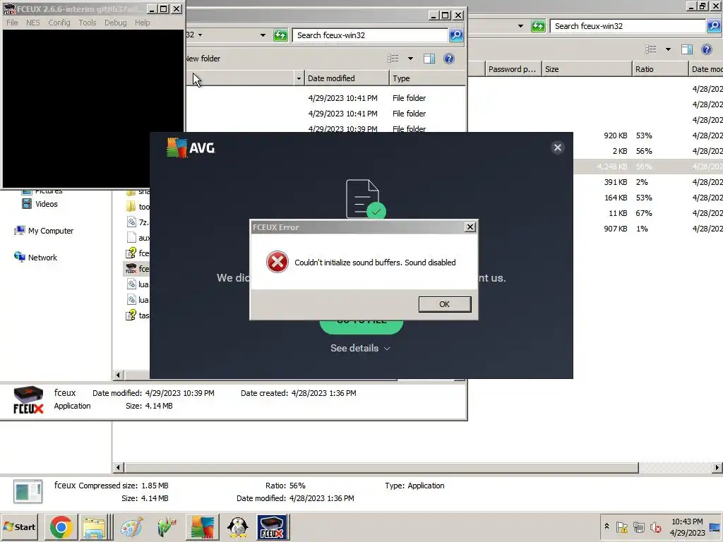Sort by Ratio column in the back window

point(660,69)
